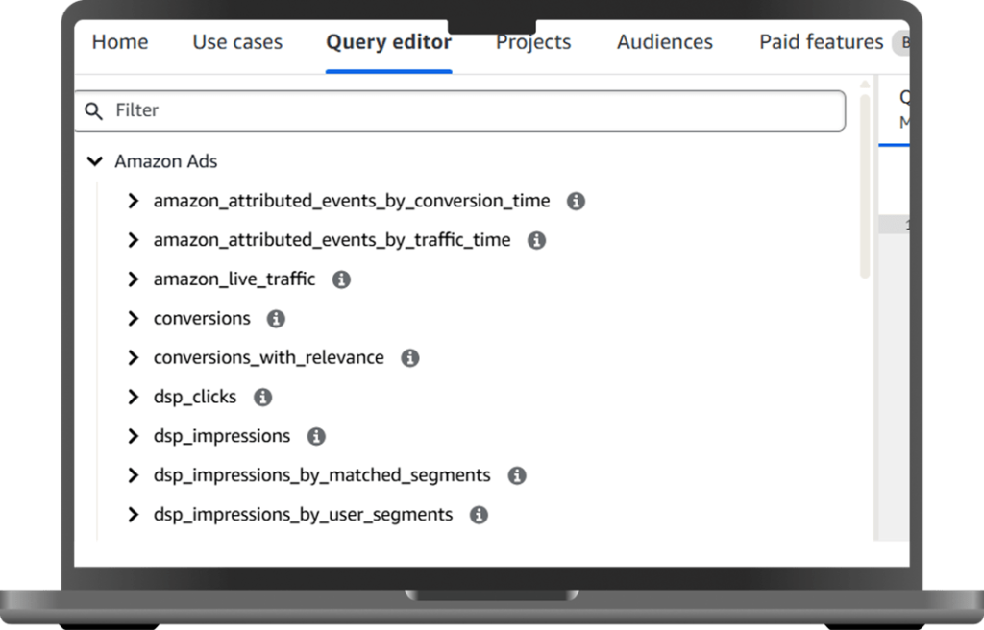The height and width of the screenshot is (630, 984).
Task: Select amazon_live_traffic table name
Action: (234, 279)
